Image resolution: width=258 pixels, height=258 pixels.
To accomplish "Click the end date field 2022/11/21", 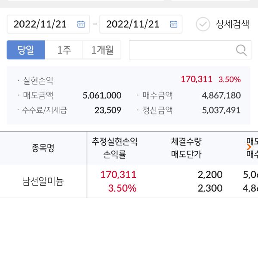I will point(133,24).
